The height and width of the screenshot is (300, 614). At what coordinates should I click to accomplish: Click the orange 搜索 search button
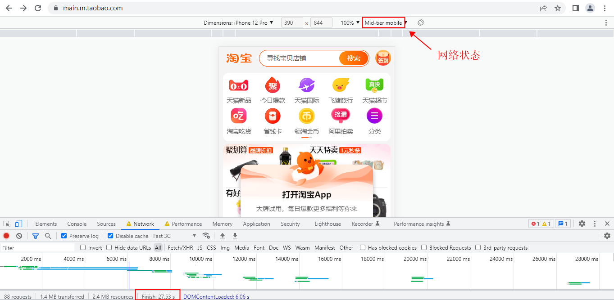point(354,58)
